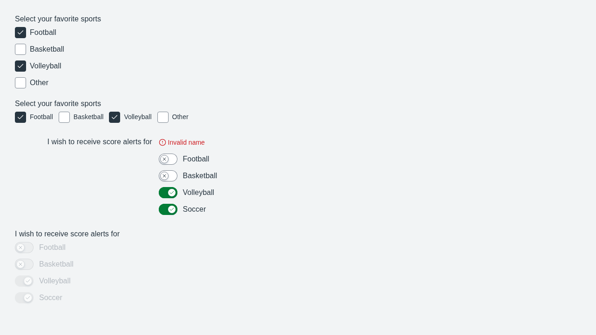Check Basketball in the vertical sports list
The width and height of the screenshot is (596, 335).
tap(20, 49)
